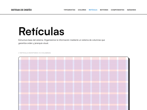Select the active RETÍCULA nav link
This screenshot has height=110, width=147.
pyautogui.click(x=93, y=10)
